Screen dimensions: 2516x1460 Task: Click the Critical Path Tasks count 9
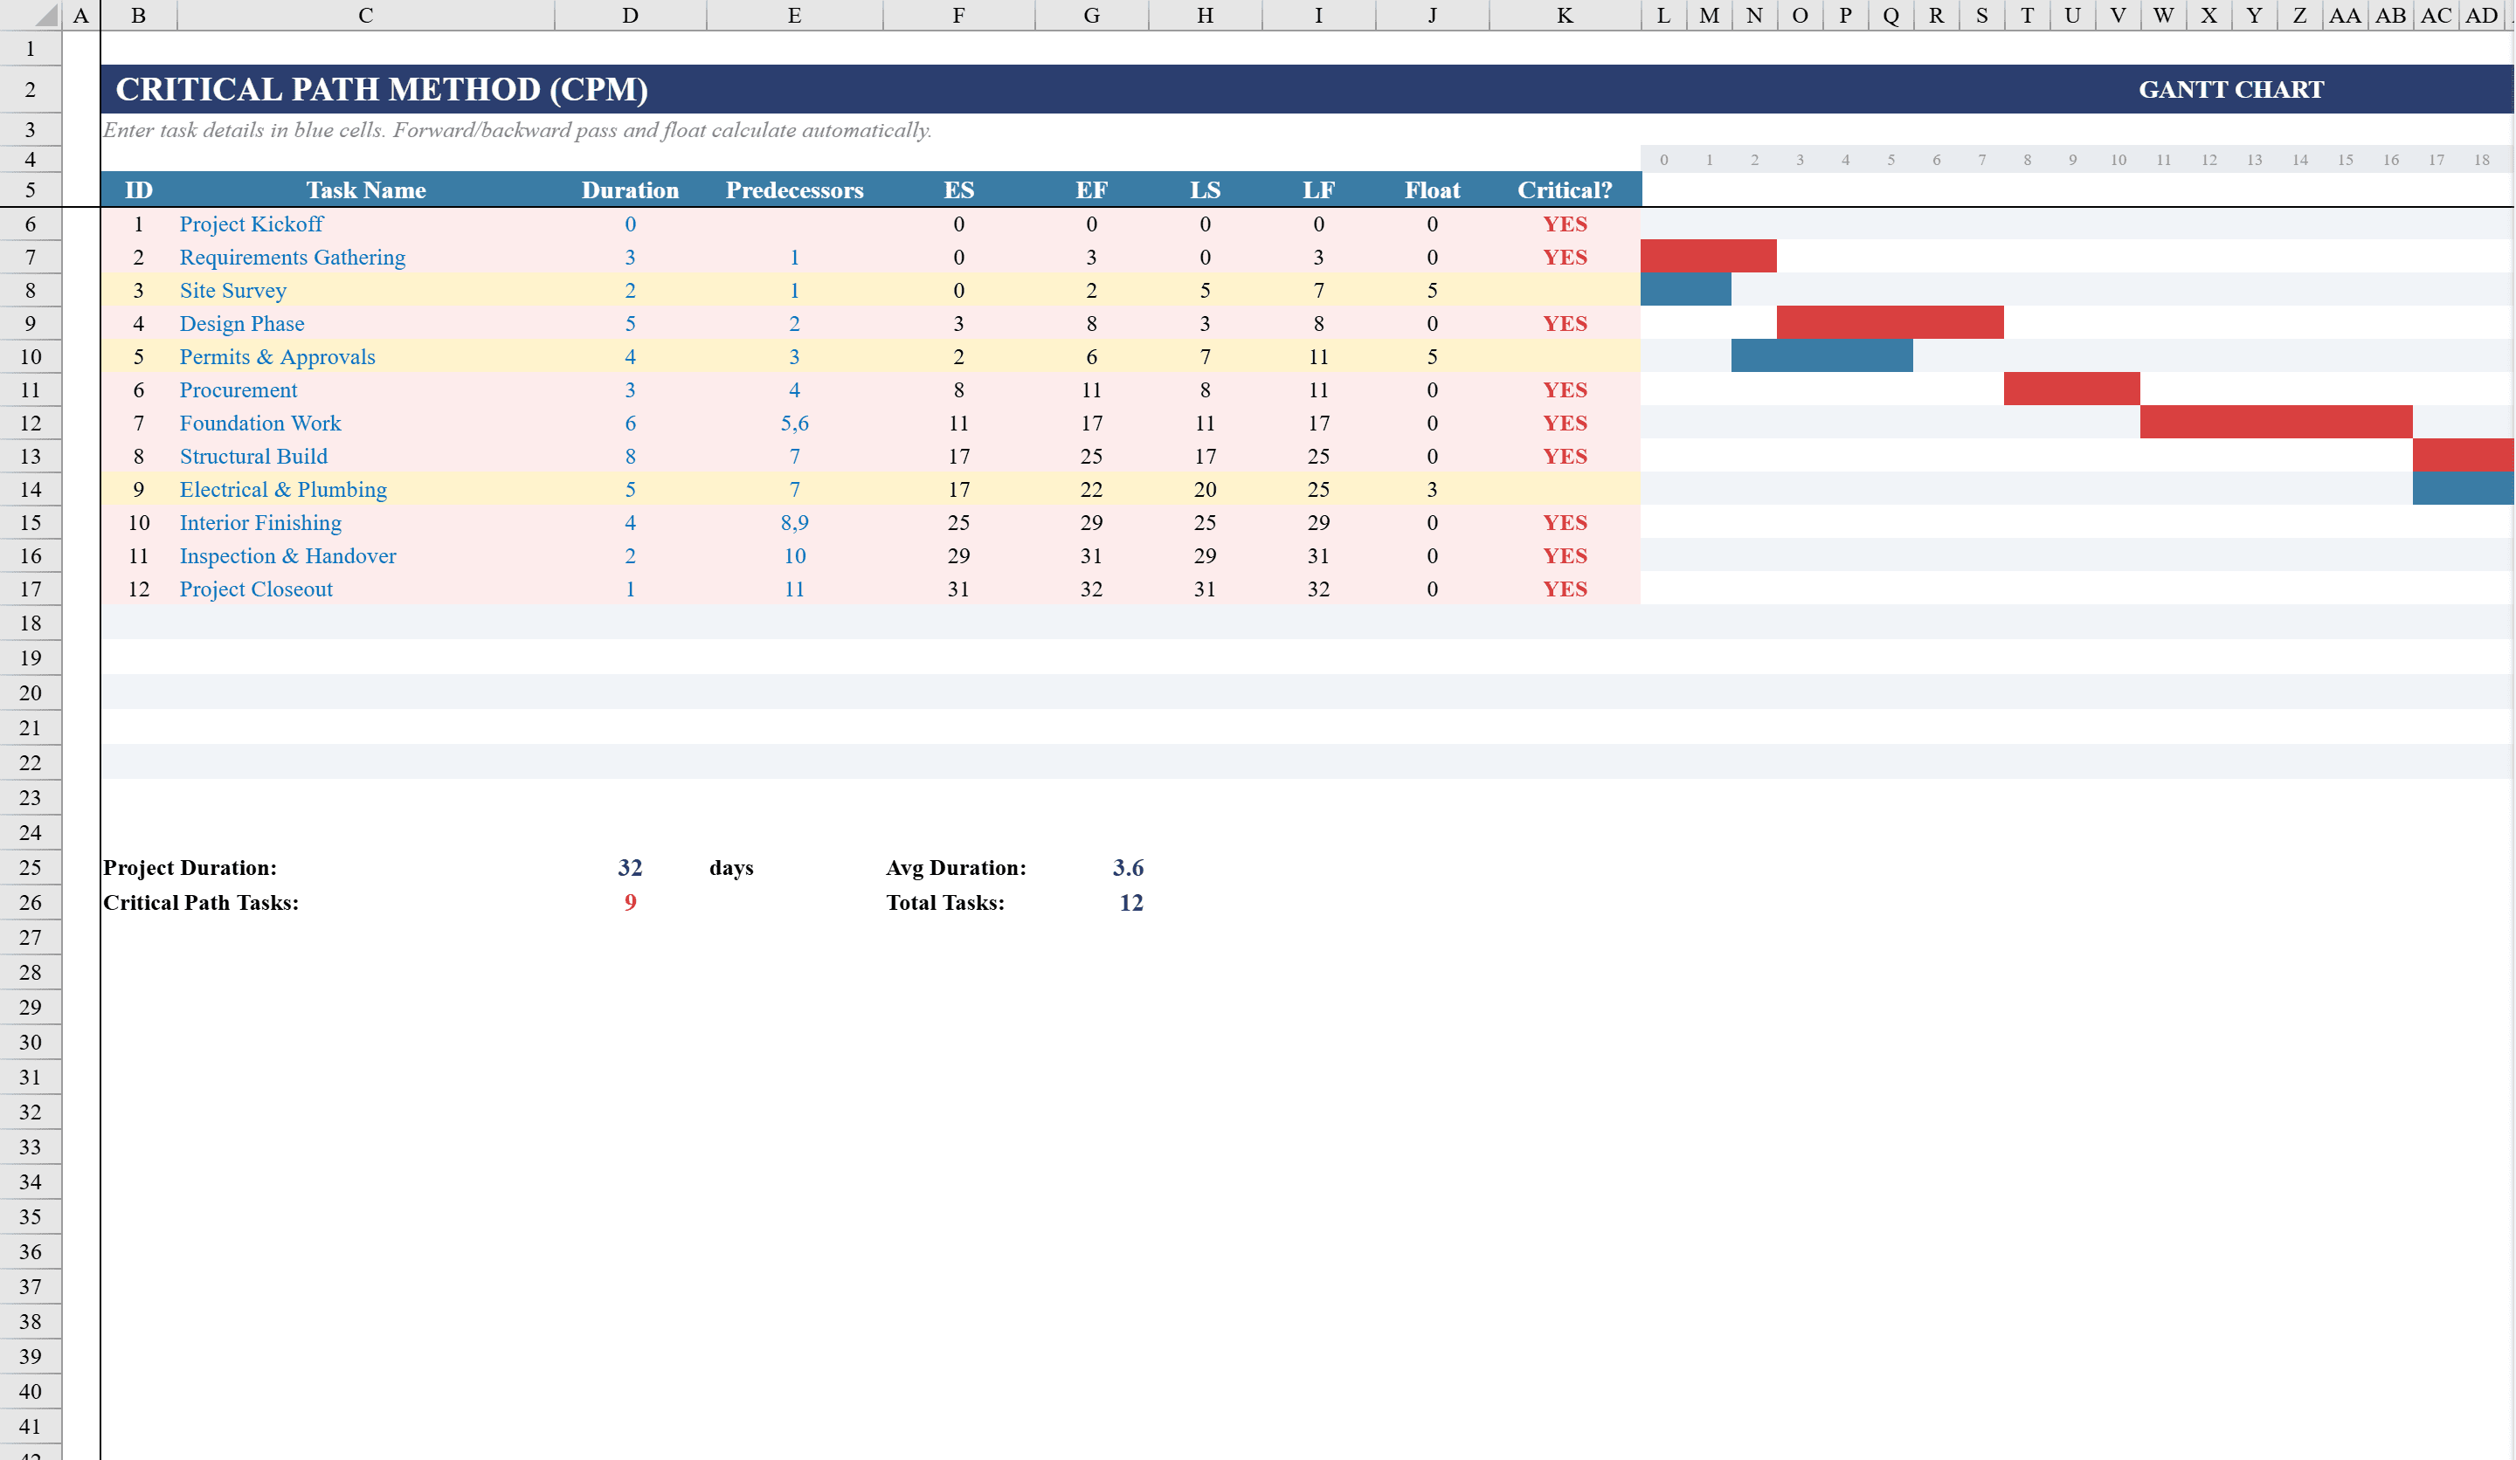pos(630,902)
